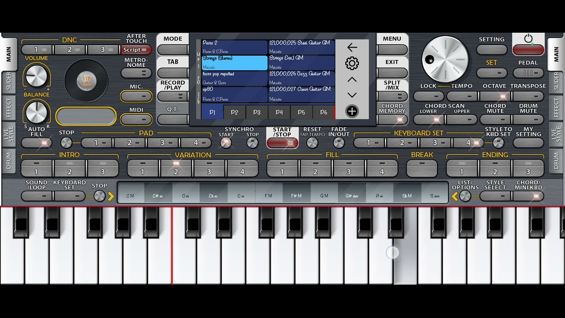Click the MENU button
The width and height of the screenshot is (565, 318).
coord(392,50)
